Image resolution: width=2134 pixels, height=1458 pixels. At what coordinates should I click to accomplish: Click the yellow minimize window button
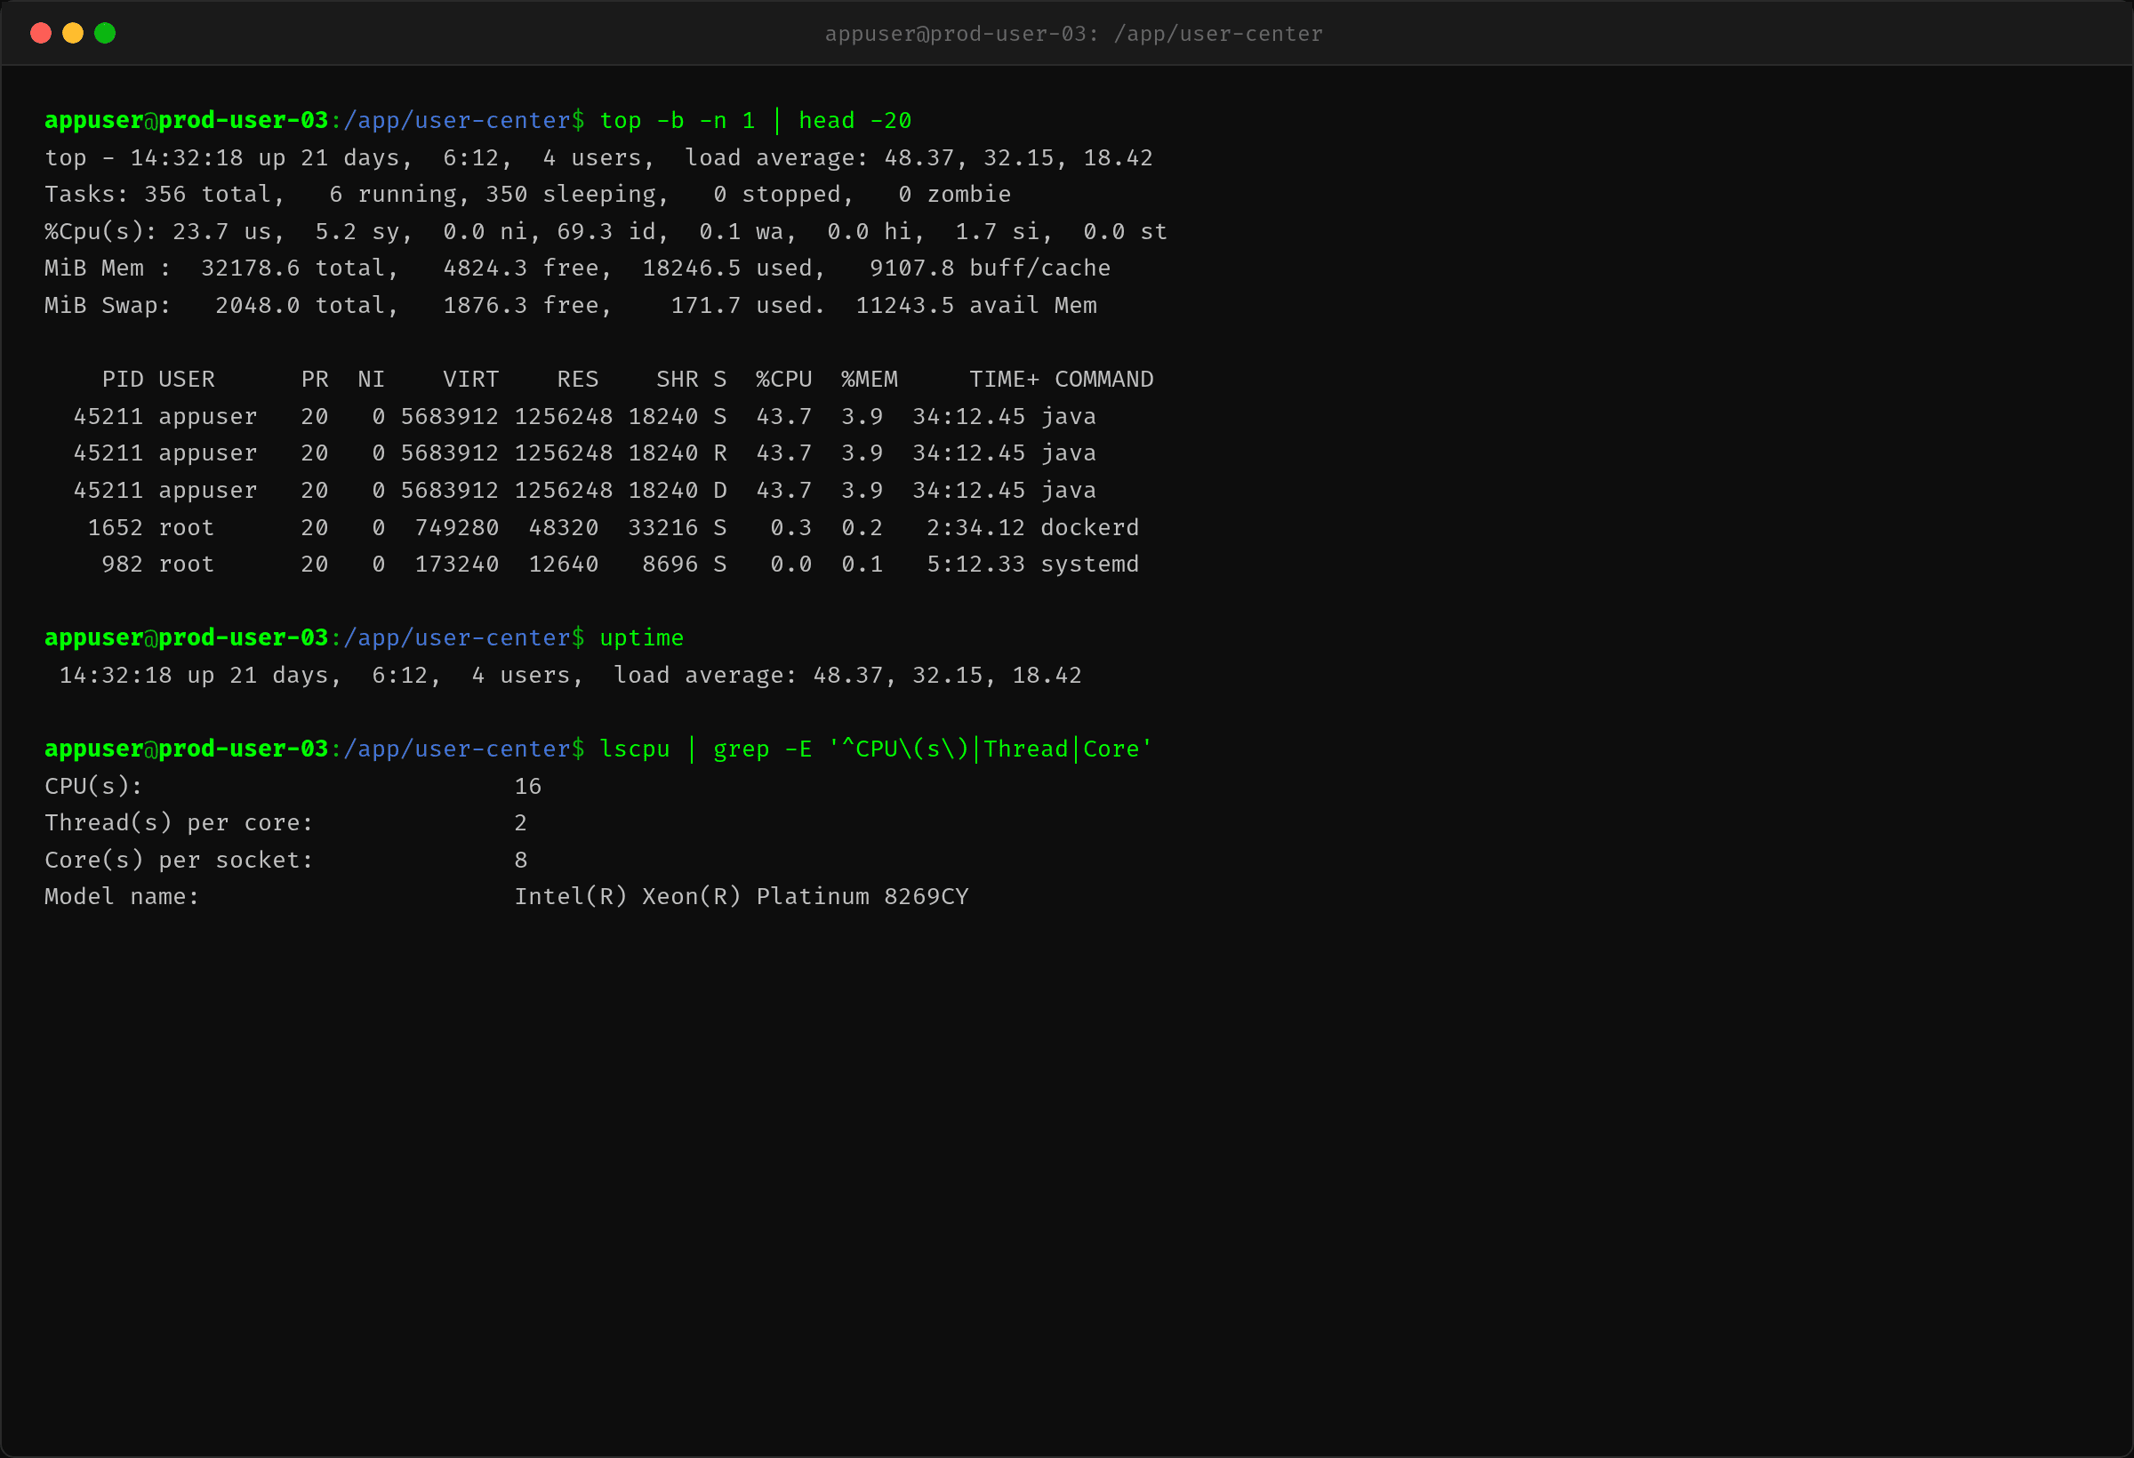point(73,33)
